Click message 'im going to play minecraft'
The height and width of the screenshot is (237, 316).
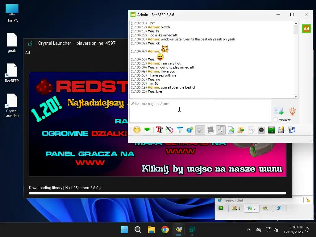(x=175, y=67)
